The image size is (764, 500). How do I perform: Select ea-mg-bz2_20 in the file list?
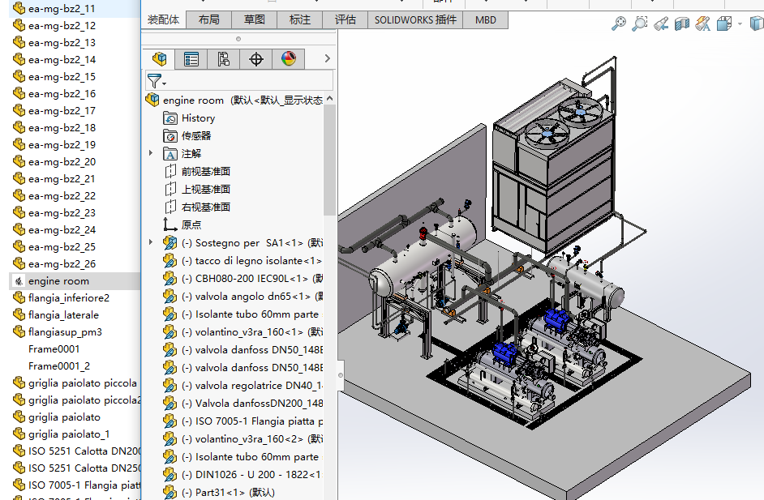(62, 161)
